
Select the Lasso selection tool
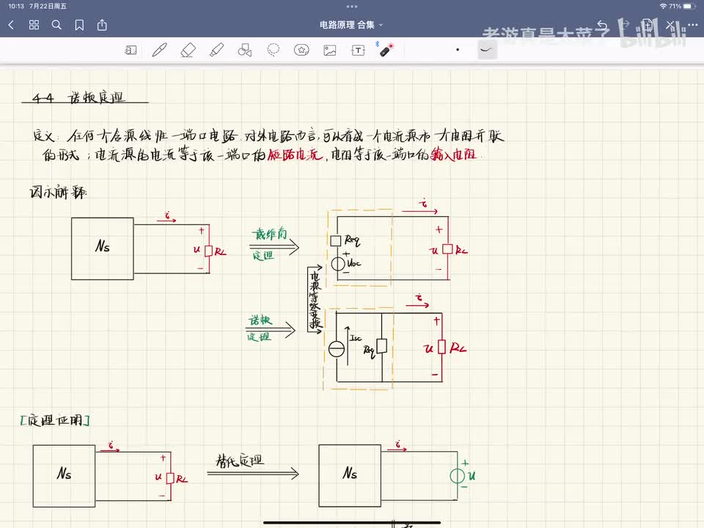[x=274, y=50]
